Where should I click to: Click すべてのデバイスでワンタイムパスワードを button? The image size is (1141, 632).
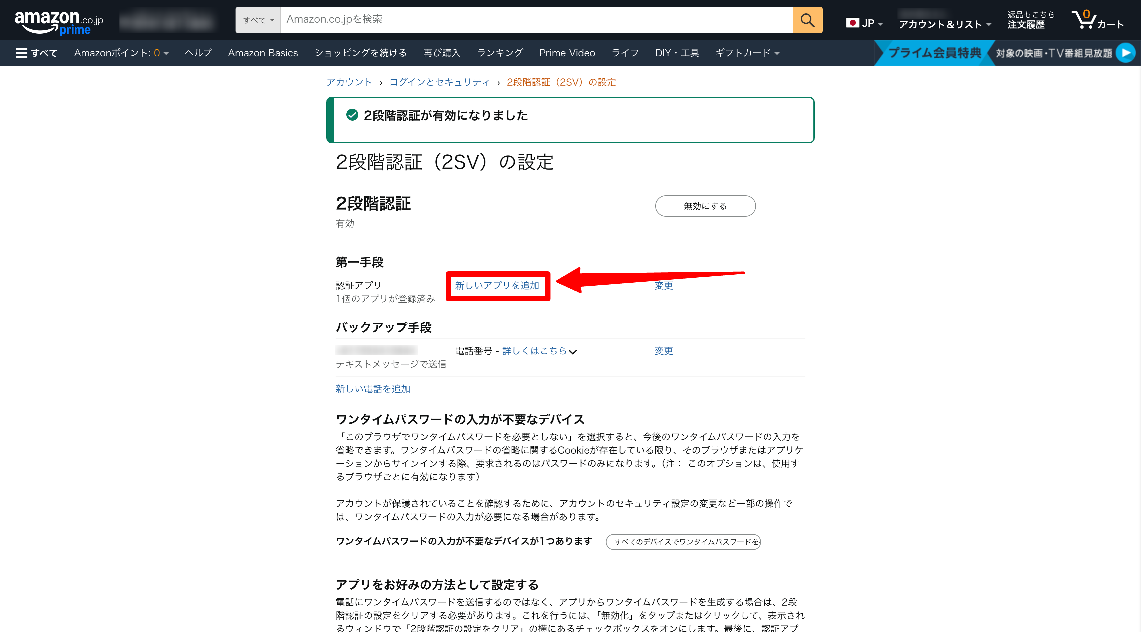coord(683,542)
